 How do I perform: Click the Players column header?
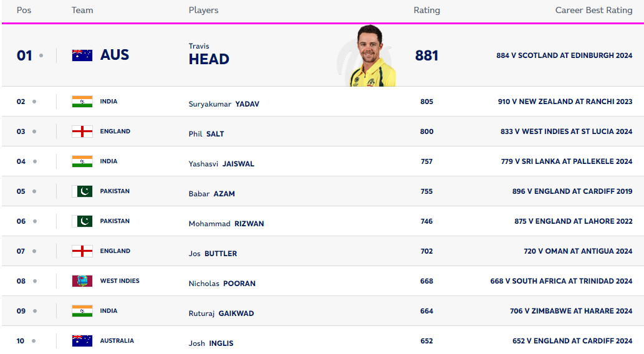pos(203,11)
